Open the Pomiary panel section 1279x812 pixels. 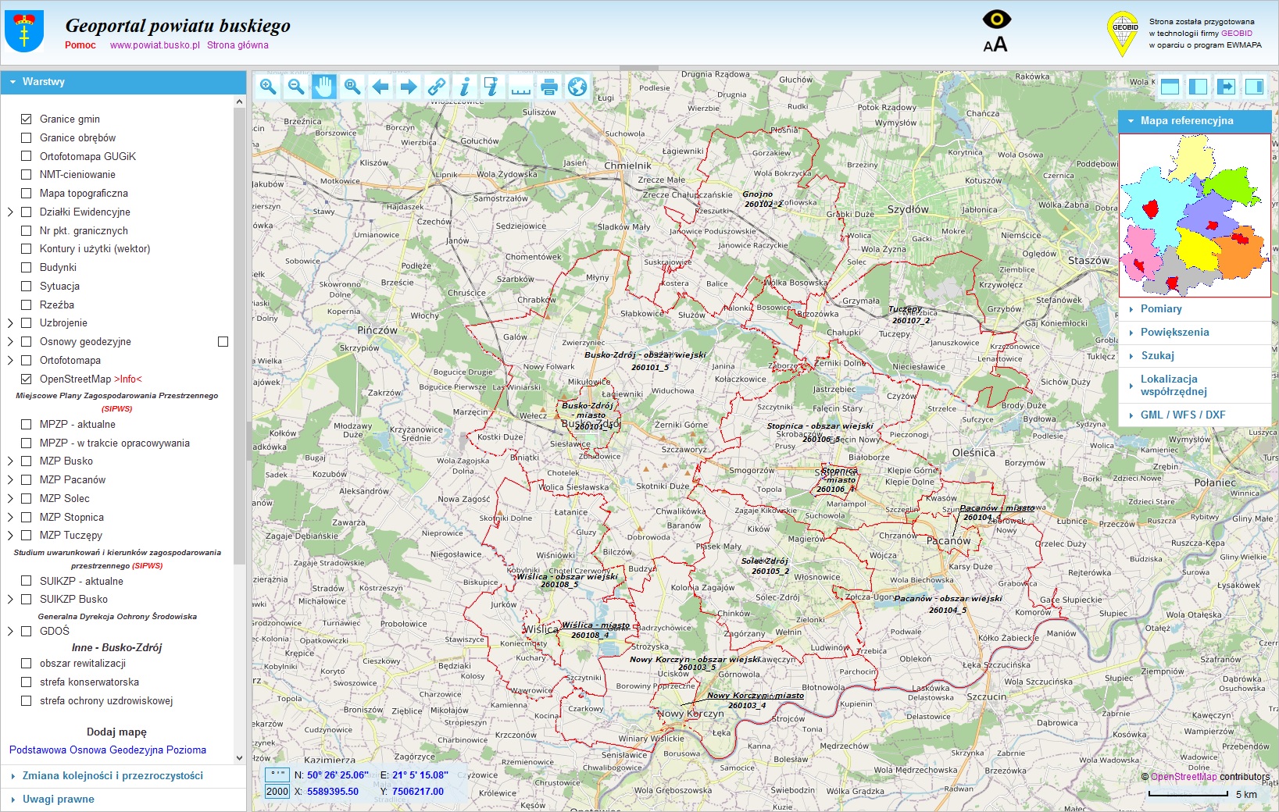pos(1161,308)
